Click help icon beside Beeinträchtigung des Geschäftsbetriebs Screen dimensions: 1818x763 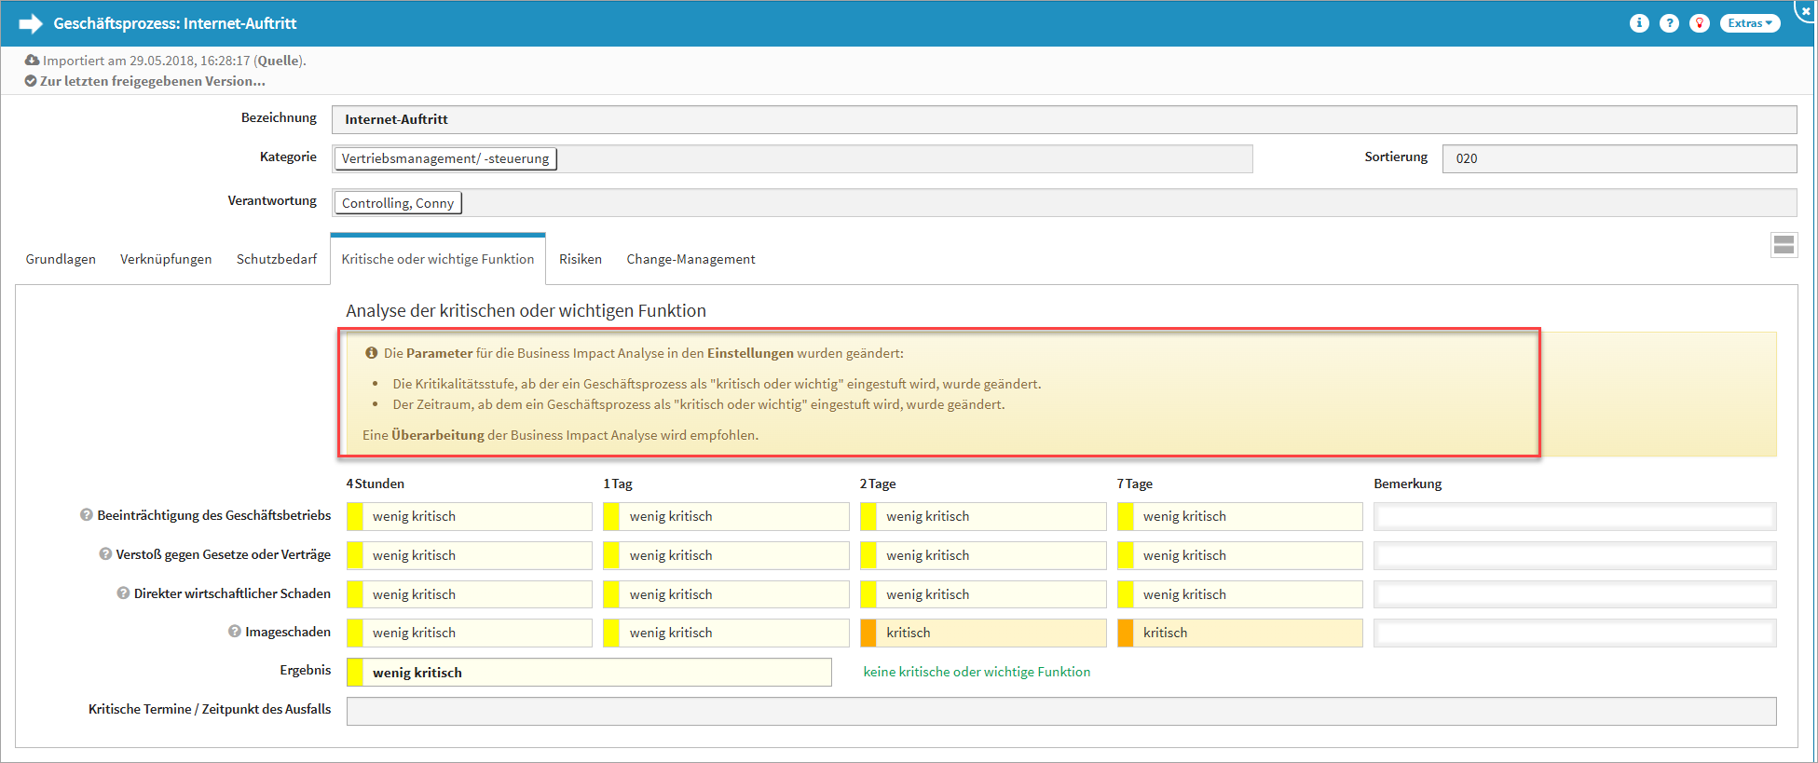pyautogui.click(x=87, y=515)
